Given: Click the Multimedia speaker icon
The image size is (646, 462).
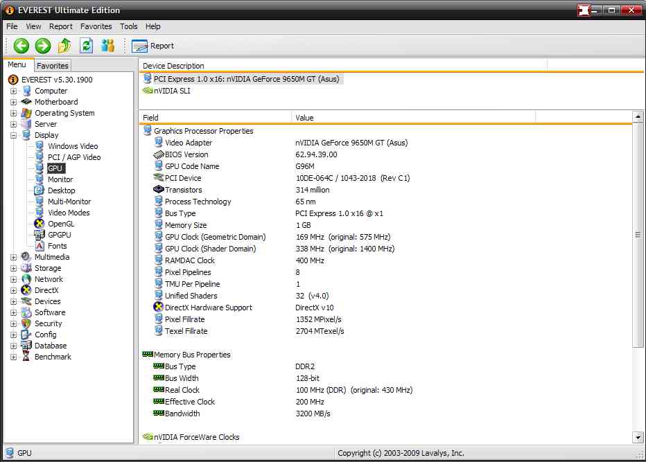Looking at the screenshot, I should click(26, 257).
